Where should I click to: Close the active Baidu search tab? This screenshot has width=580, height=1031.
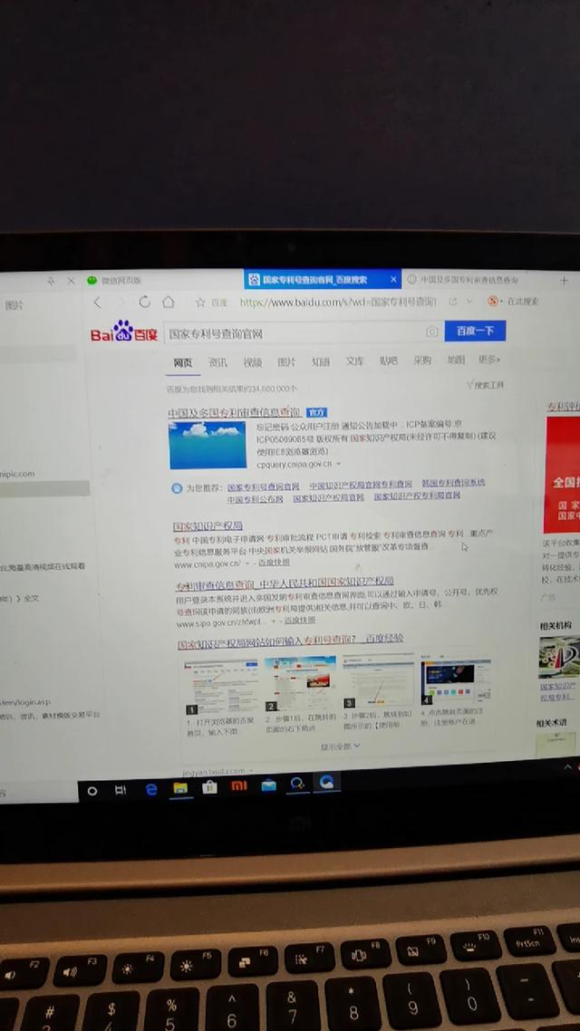click(393, 279)
